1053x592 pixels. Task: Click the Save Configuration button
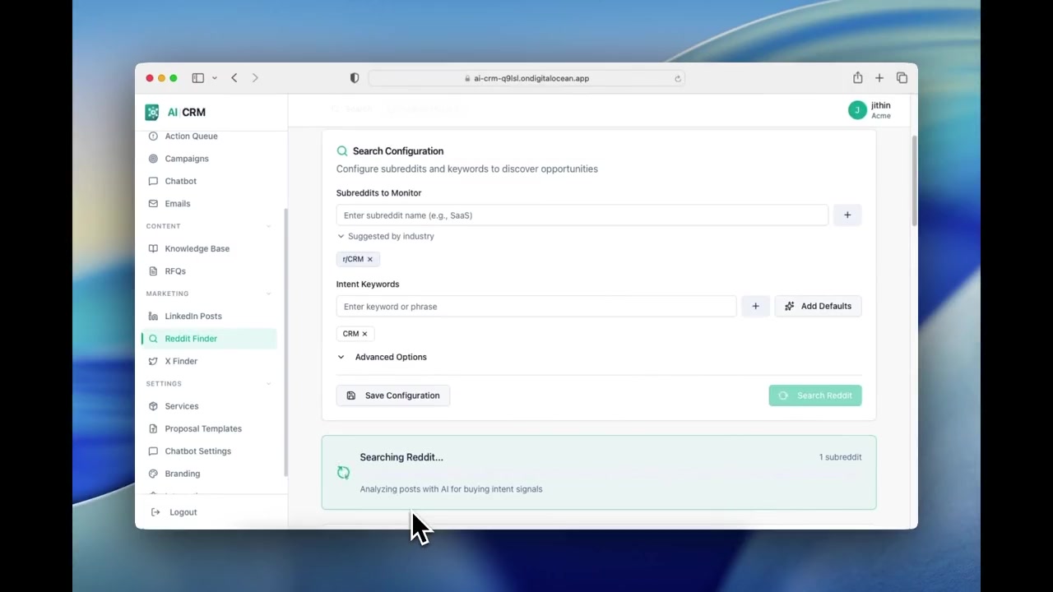click(x=393, y=395)
